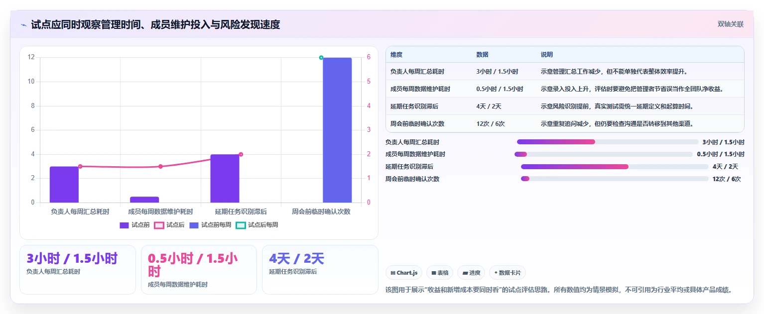This screenshot has width=764, height=314.
Task: Click the table cell 延期任务识别滞后
Action: [x=414, y=106]
